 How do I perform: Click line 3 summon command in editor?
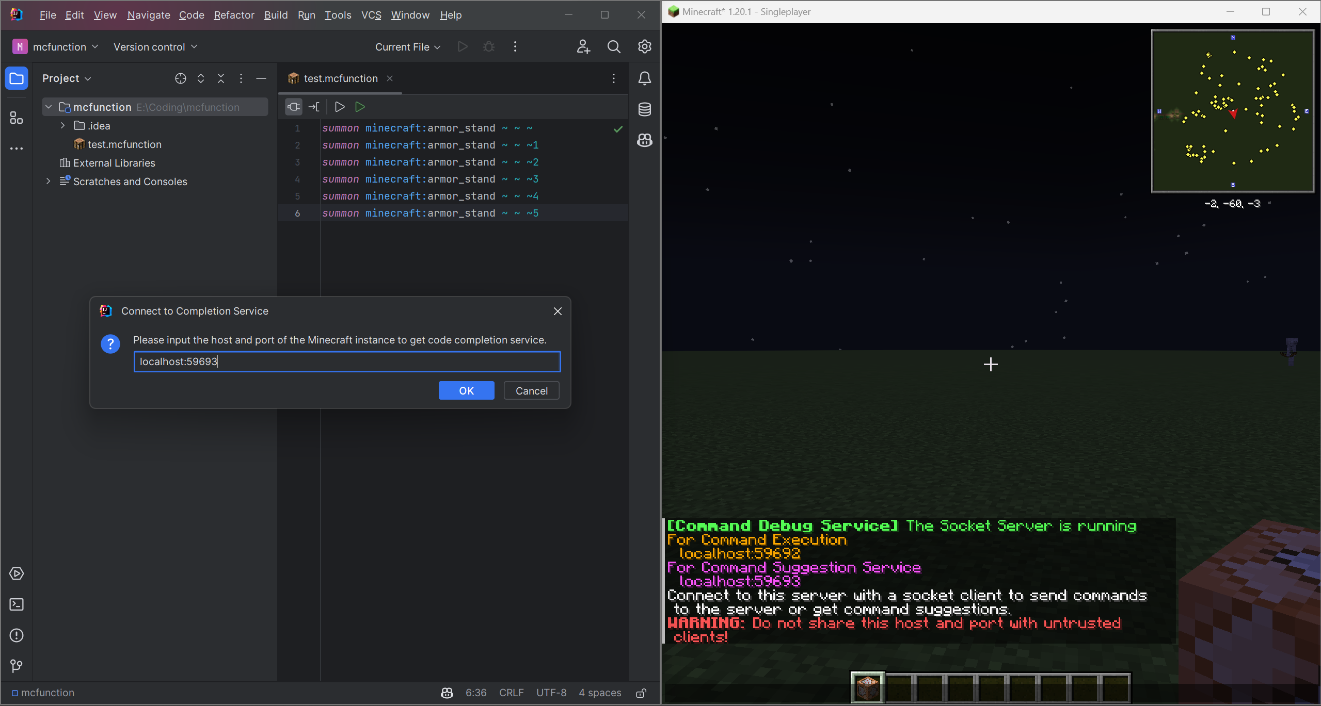click(x=431, y=162)
